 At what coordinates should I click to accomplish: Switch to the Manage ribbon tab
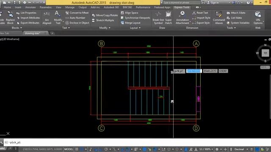pyautogui.click(x=70, y=8)
